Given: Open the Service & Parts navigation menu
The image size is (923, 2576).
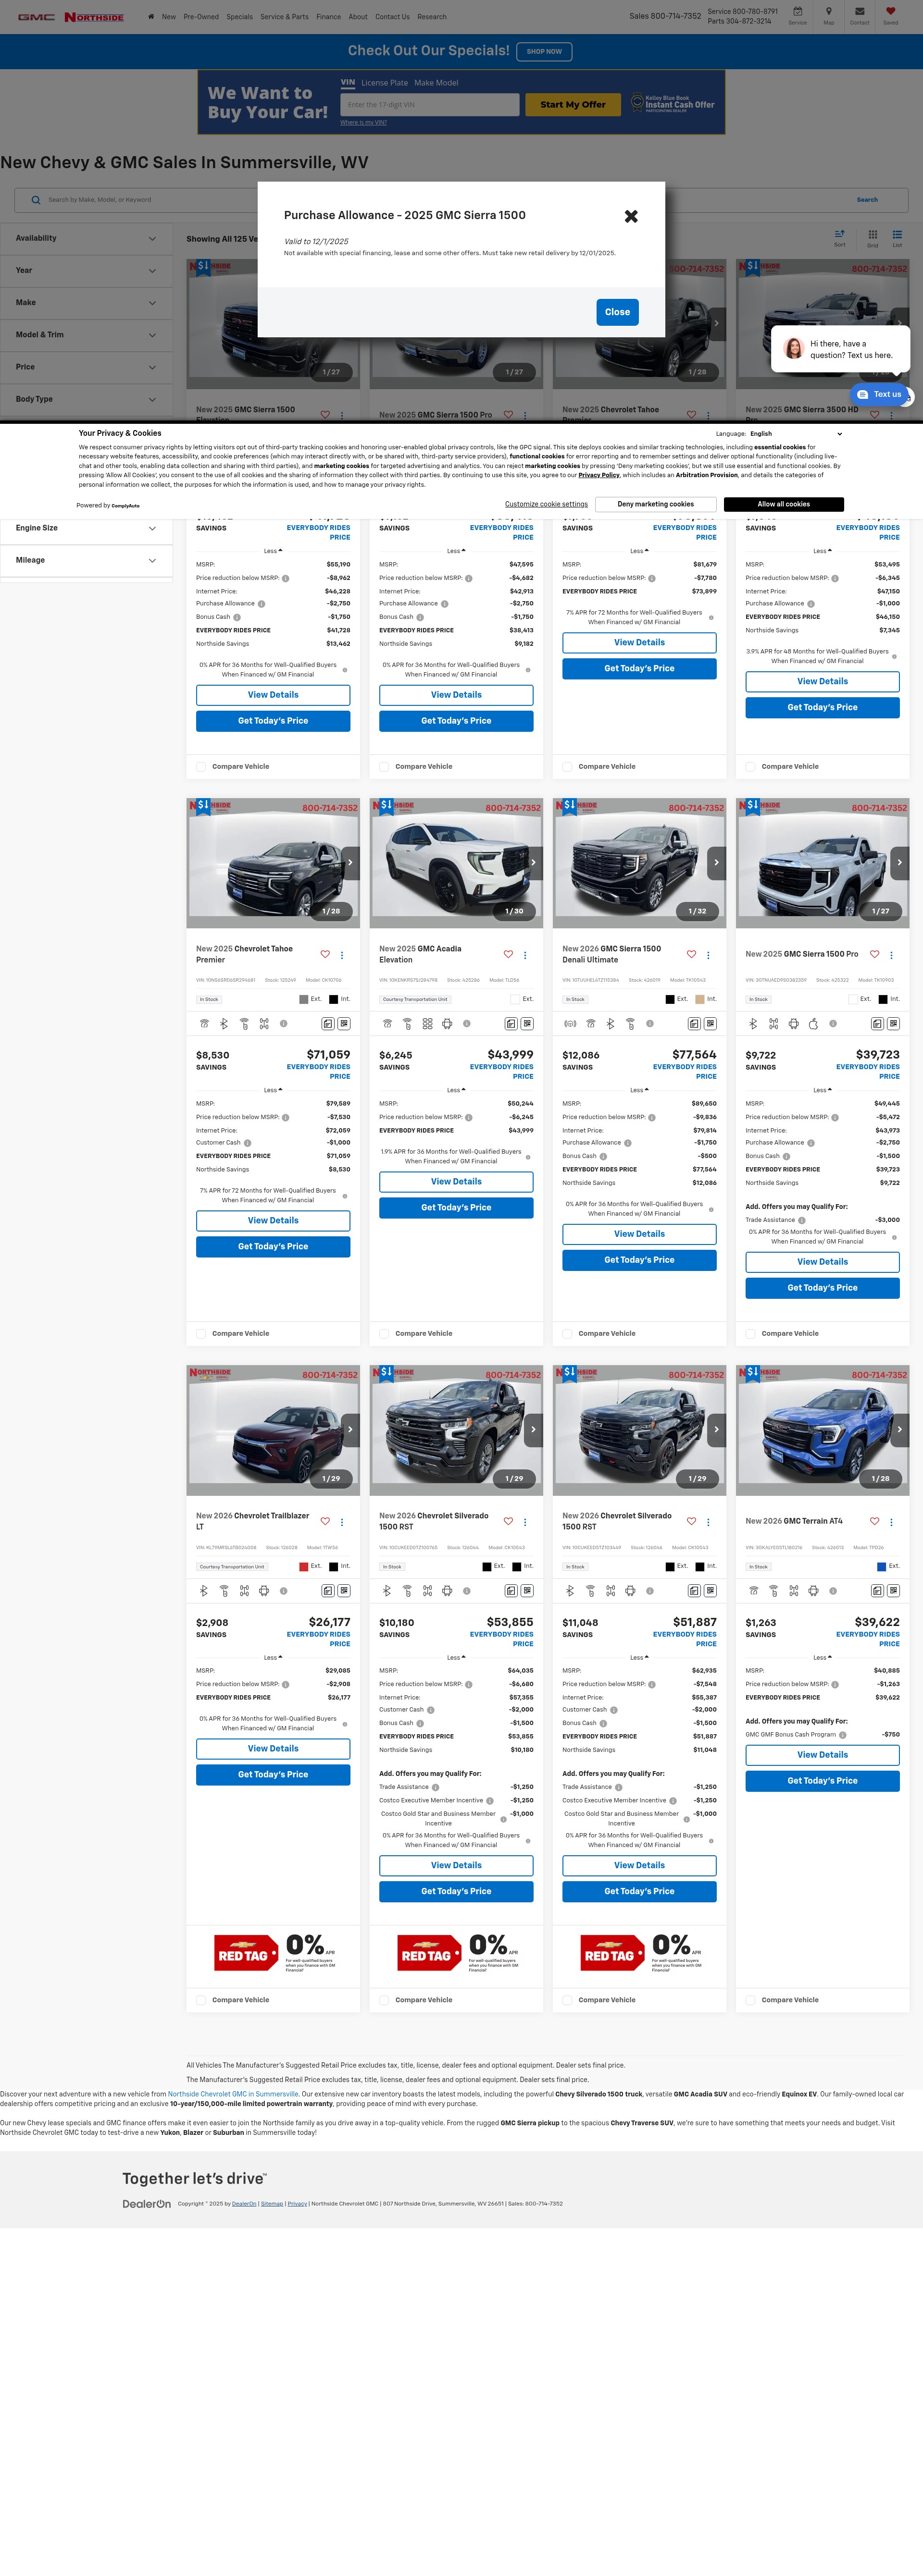Looking at the screenshot, I should 284,17.
